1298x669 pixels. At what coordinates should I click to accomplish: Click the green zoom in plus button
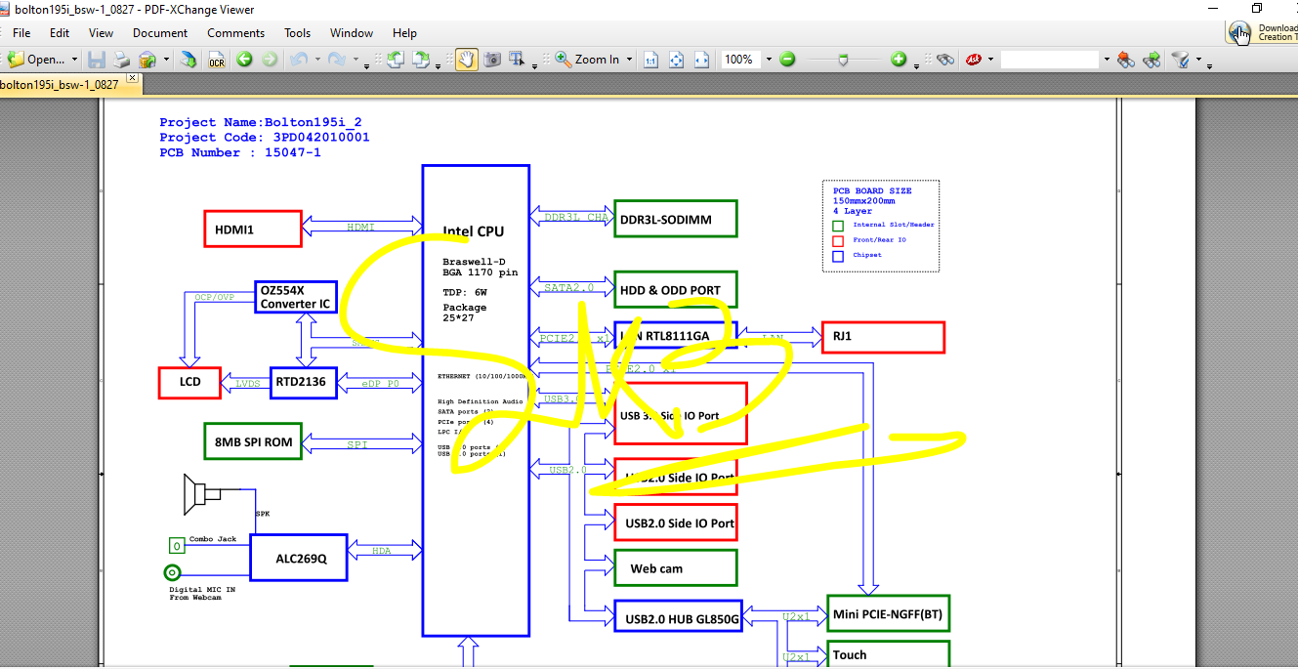(x=899, y=60)
